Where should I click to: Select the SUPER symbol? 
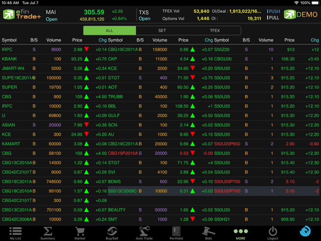coord(9,87)
